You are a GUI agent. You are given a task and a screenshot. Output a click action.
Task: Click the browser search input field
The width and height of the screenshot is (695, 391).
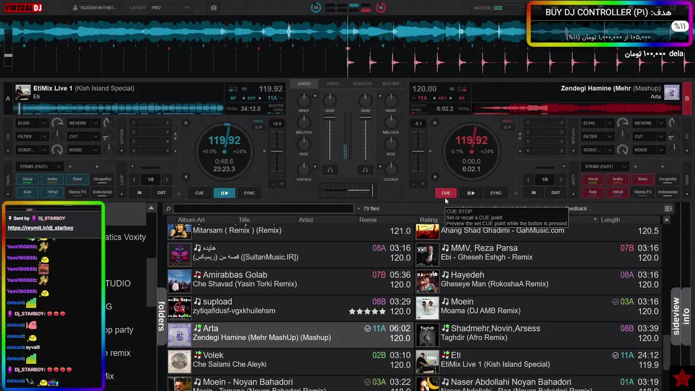pyautogui.click(x=263, y=209)
